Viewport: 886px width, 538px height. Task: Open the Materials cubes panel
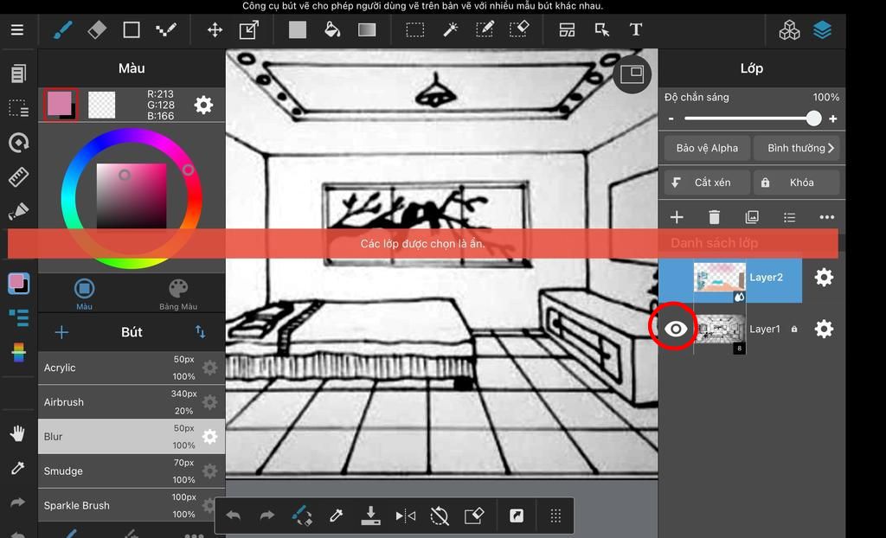[789, 30]
